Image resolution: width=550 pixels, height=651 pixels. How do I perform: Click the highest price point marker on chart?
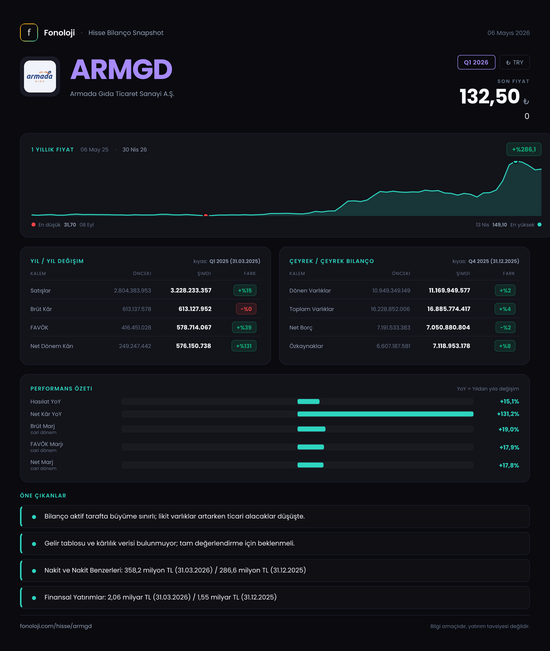click(x=516, y=161)
